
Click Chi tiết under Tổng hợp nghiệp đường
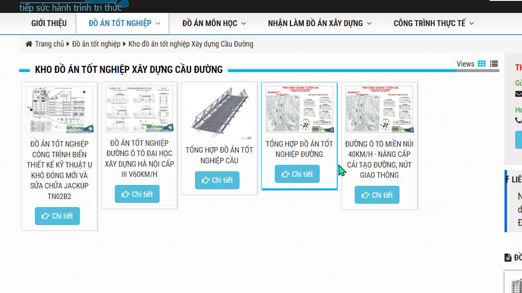(297, 174)
